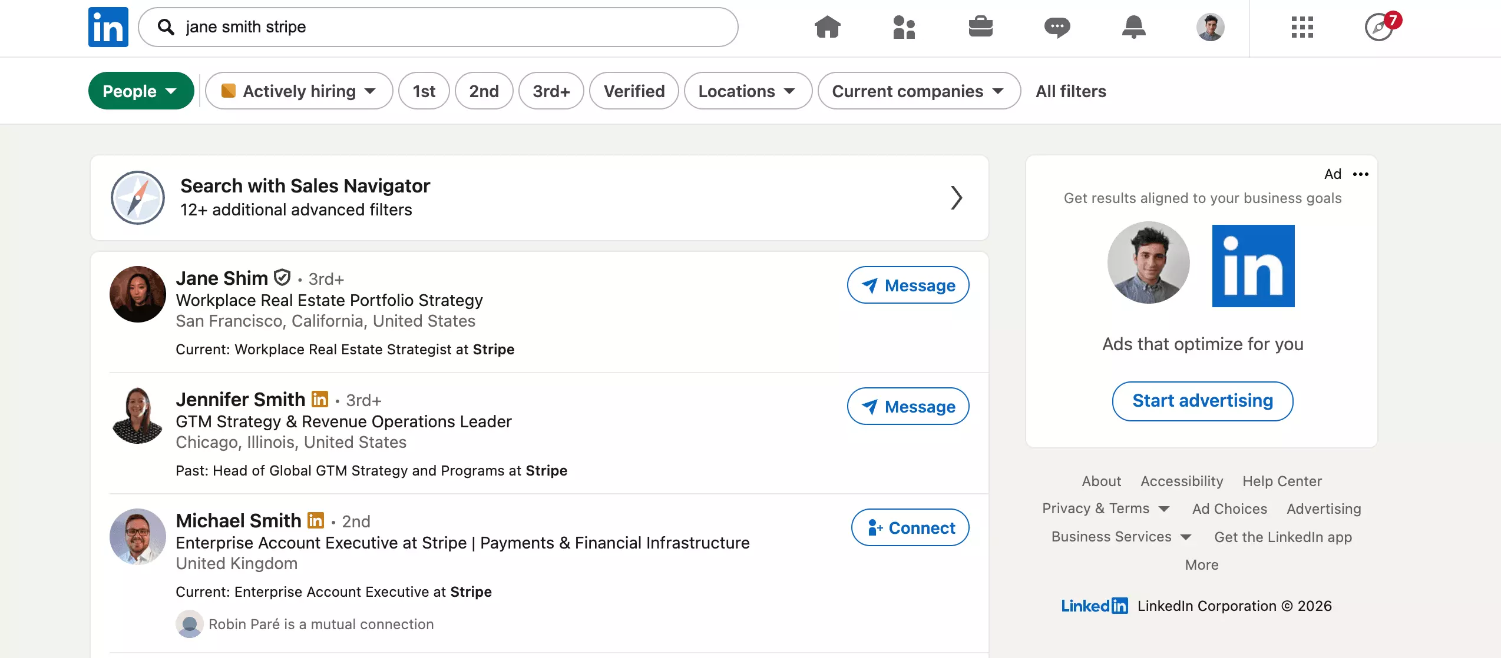Message Jane Shim
This screenshot has height=658, width=1501.
(908, 285)
